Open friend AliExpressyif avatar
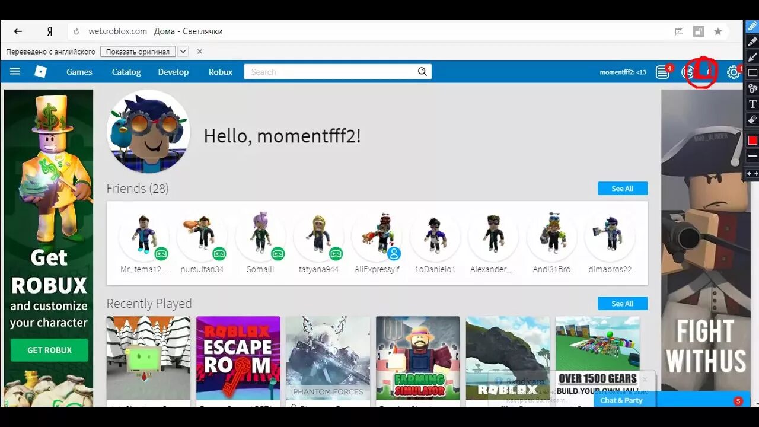Image resolution: width=759 pixels, height=427 pixels. click(377, 235)
